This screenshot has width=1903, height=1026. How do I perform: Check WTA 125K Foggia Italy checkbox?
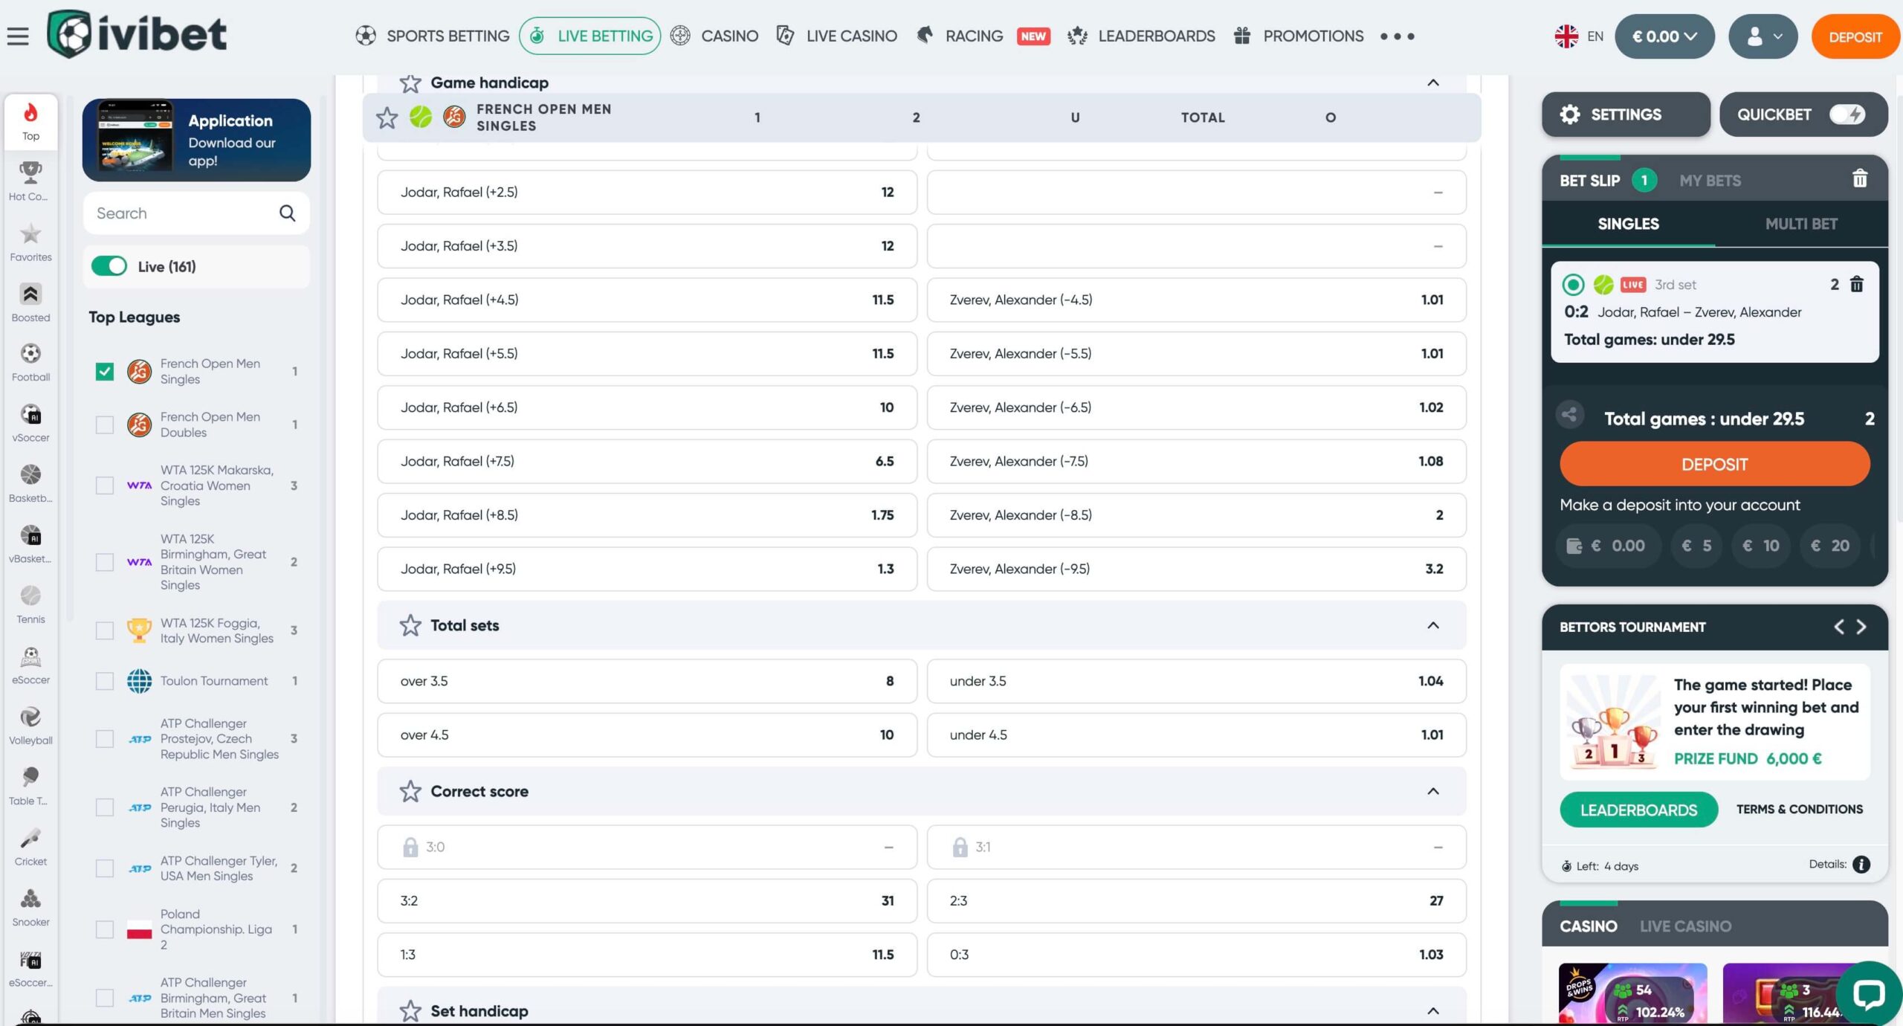click(105, 630)
